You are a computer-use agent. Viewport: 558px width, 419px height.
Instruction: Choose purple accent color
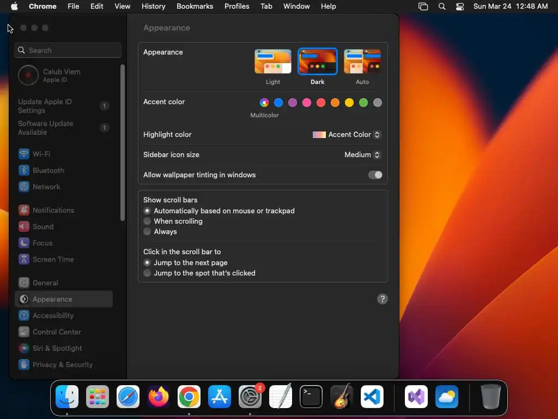tap(293, 103)
